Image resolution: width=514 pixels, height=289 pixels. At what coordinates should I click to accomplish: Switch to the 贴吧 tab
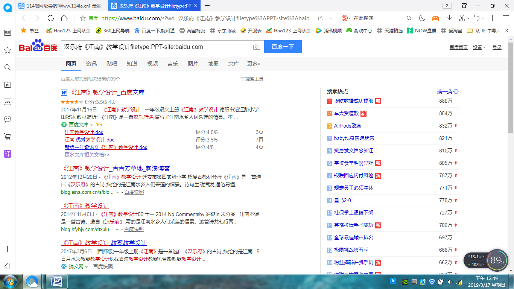point(112,64)
